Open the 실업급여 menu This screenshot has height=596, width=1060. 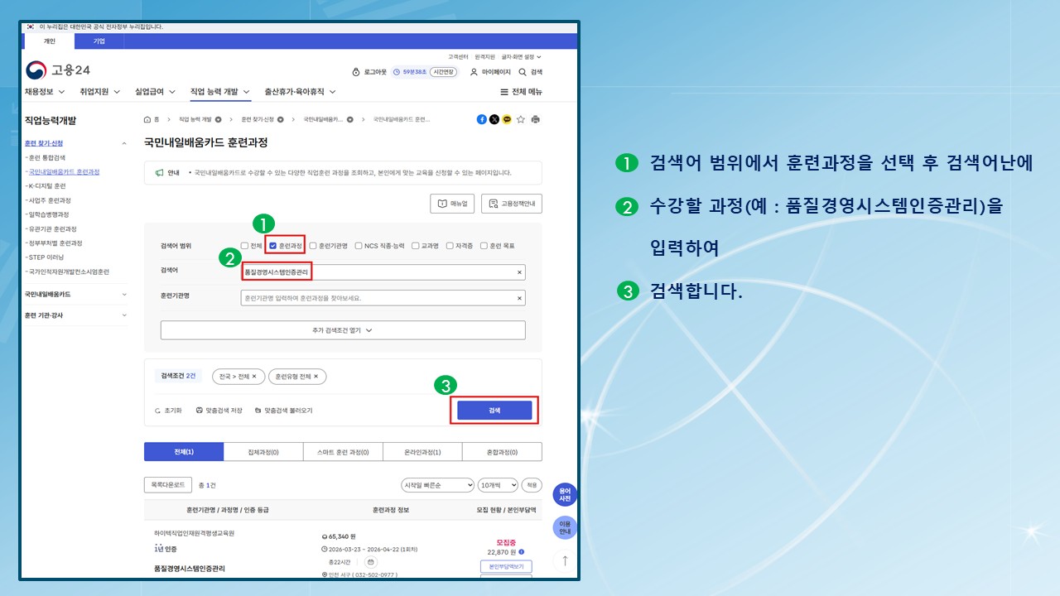pyautogui.click(x=155, y=92)
